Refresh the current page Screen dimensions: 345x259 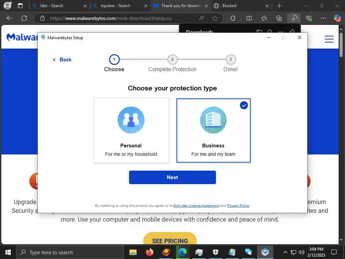point(24,18)
